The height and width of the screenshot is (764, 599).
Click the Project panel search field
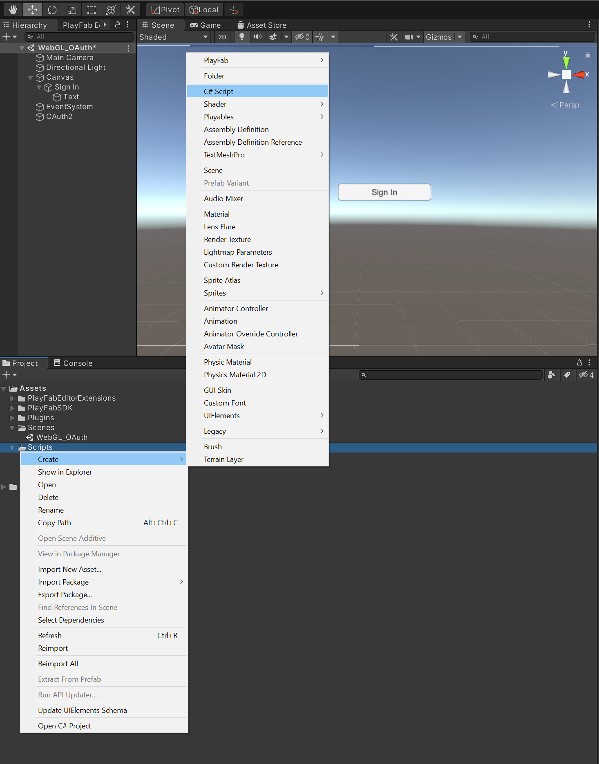click(450, 375)
